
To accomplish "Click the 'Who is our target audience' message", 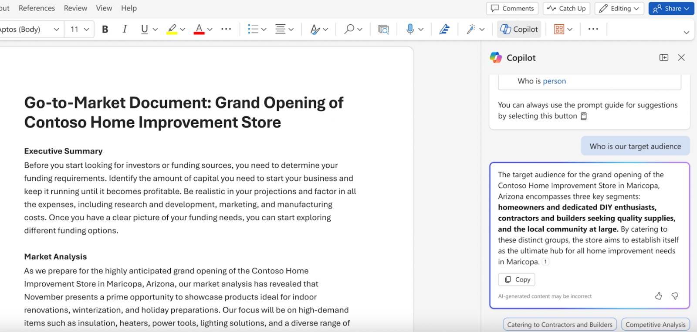I will point(635,146).
